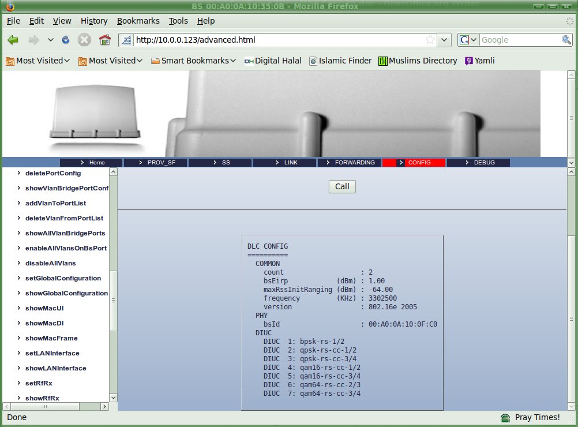578x427 pixels.
Task: Click the green Back arrow button
Action: (x=13, y=40)
